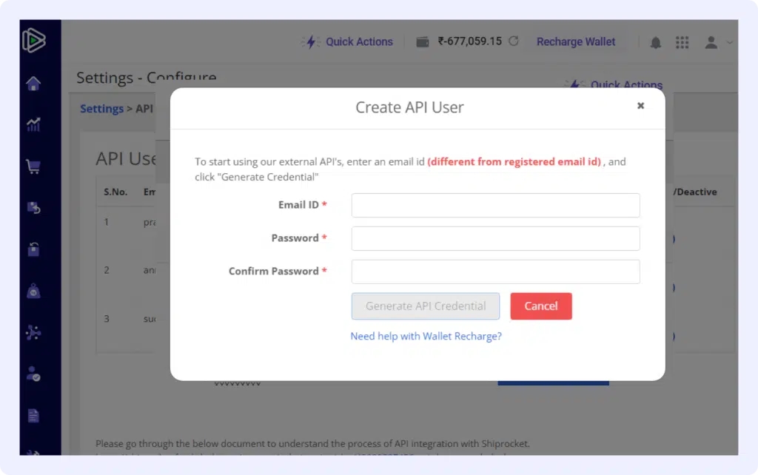Click the notification bell icon
This screenshot has height=475, width=758.
tap(655, 42)
